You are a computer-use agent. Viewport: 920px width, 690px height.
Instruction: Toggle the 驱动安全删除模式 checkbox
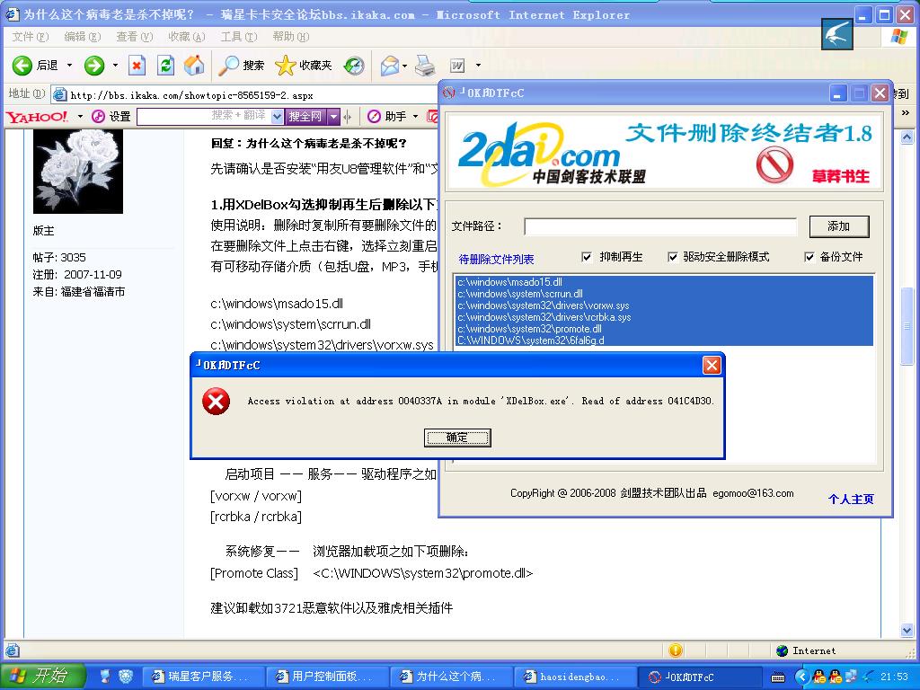click(x=672, y=257)
